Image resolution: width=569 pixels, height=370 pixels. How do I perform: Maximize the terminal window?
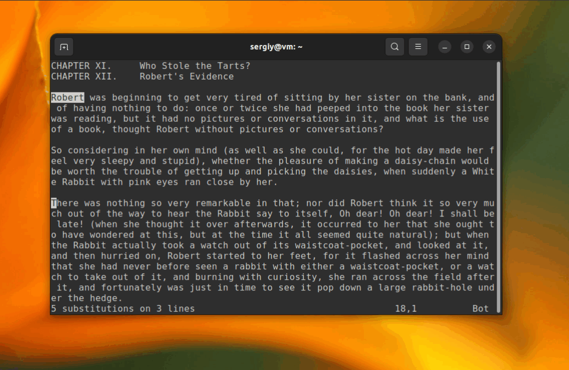pyautogui.click(x=467, y=47)
